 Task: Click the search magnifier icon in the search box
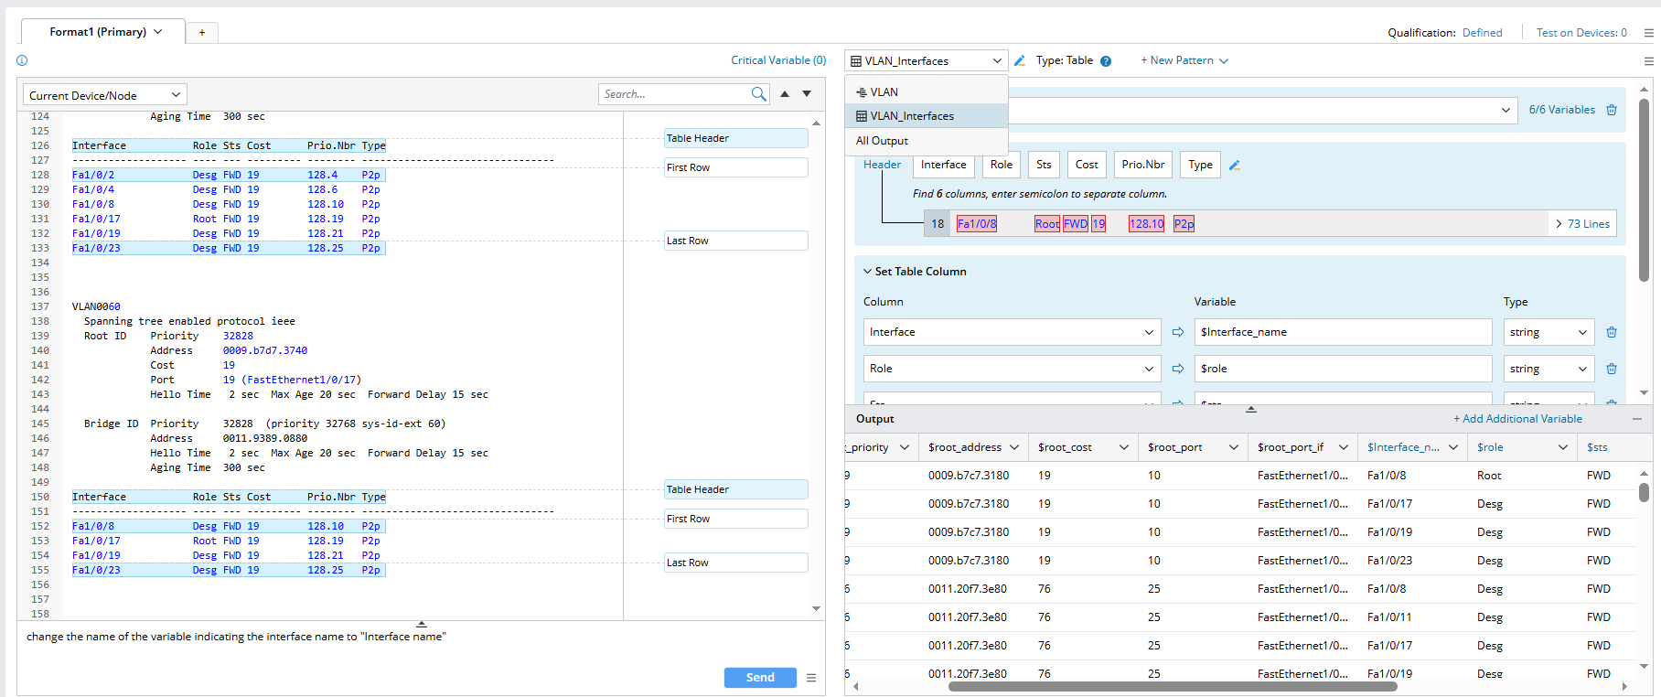(x=758, y=94)
